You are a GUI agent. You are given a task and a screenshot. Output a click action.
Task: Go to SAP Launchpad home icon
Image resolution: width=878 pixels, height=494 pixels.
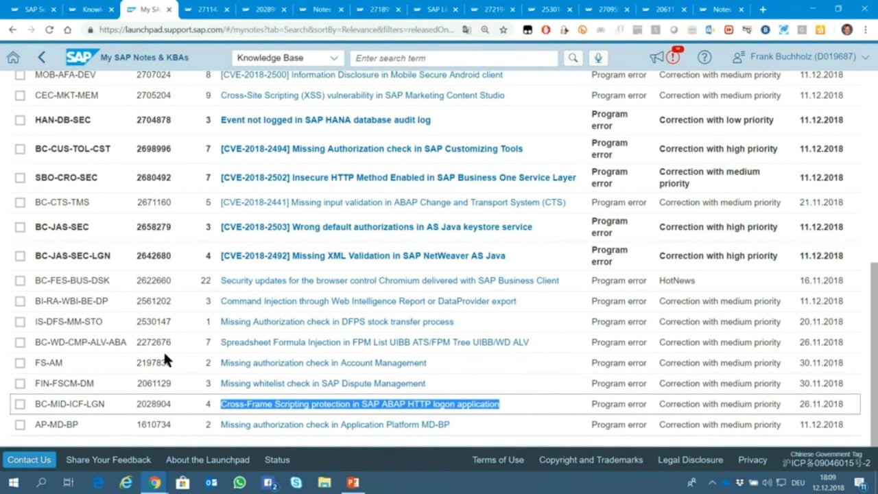(x=13, y=58)
